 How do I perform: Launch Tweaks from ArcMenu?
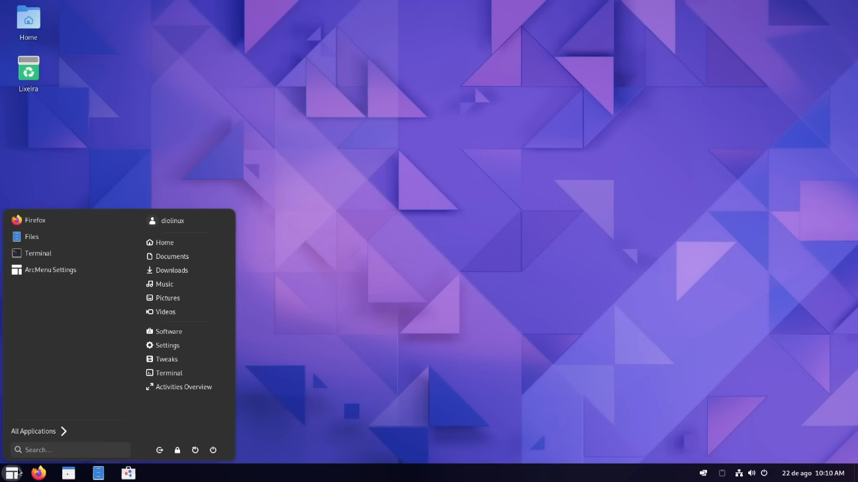tap(166, 359)
